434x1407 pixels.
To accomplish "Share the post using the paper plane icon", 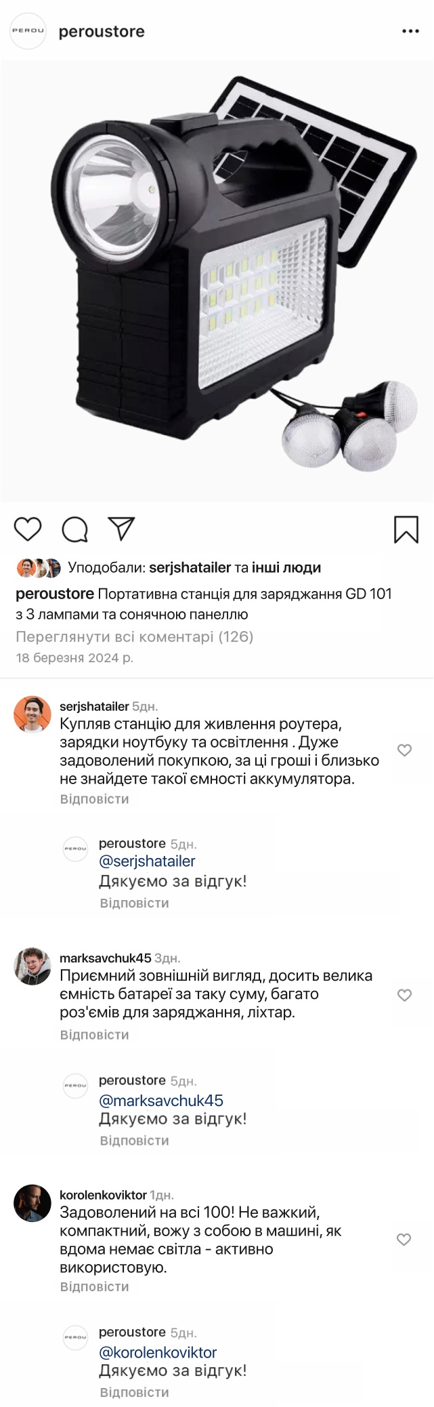I will pos(122,529).
